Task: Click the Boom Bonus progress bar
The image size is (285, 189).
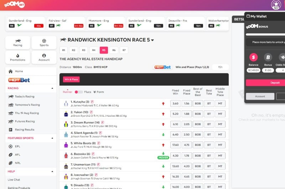Action: (x=265, y=34)
